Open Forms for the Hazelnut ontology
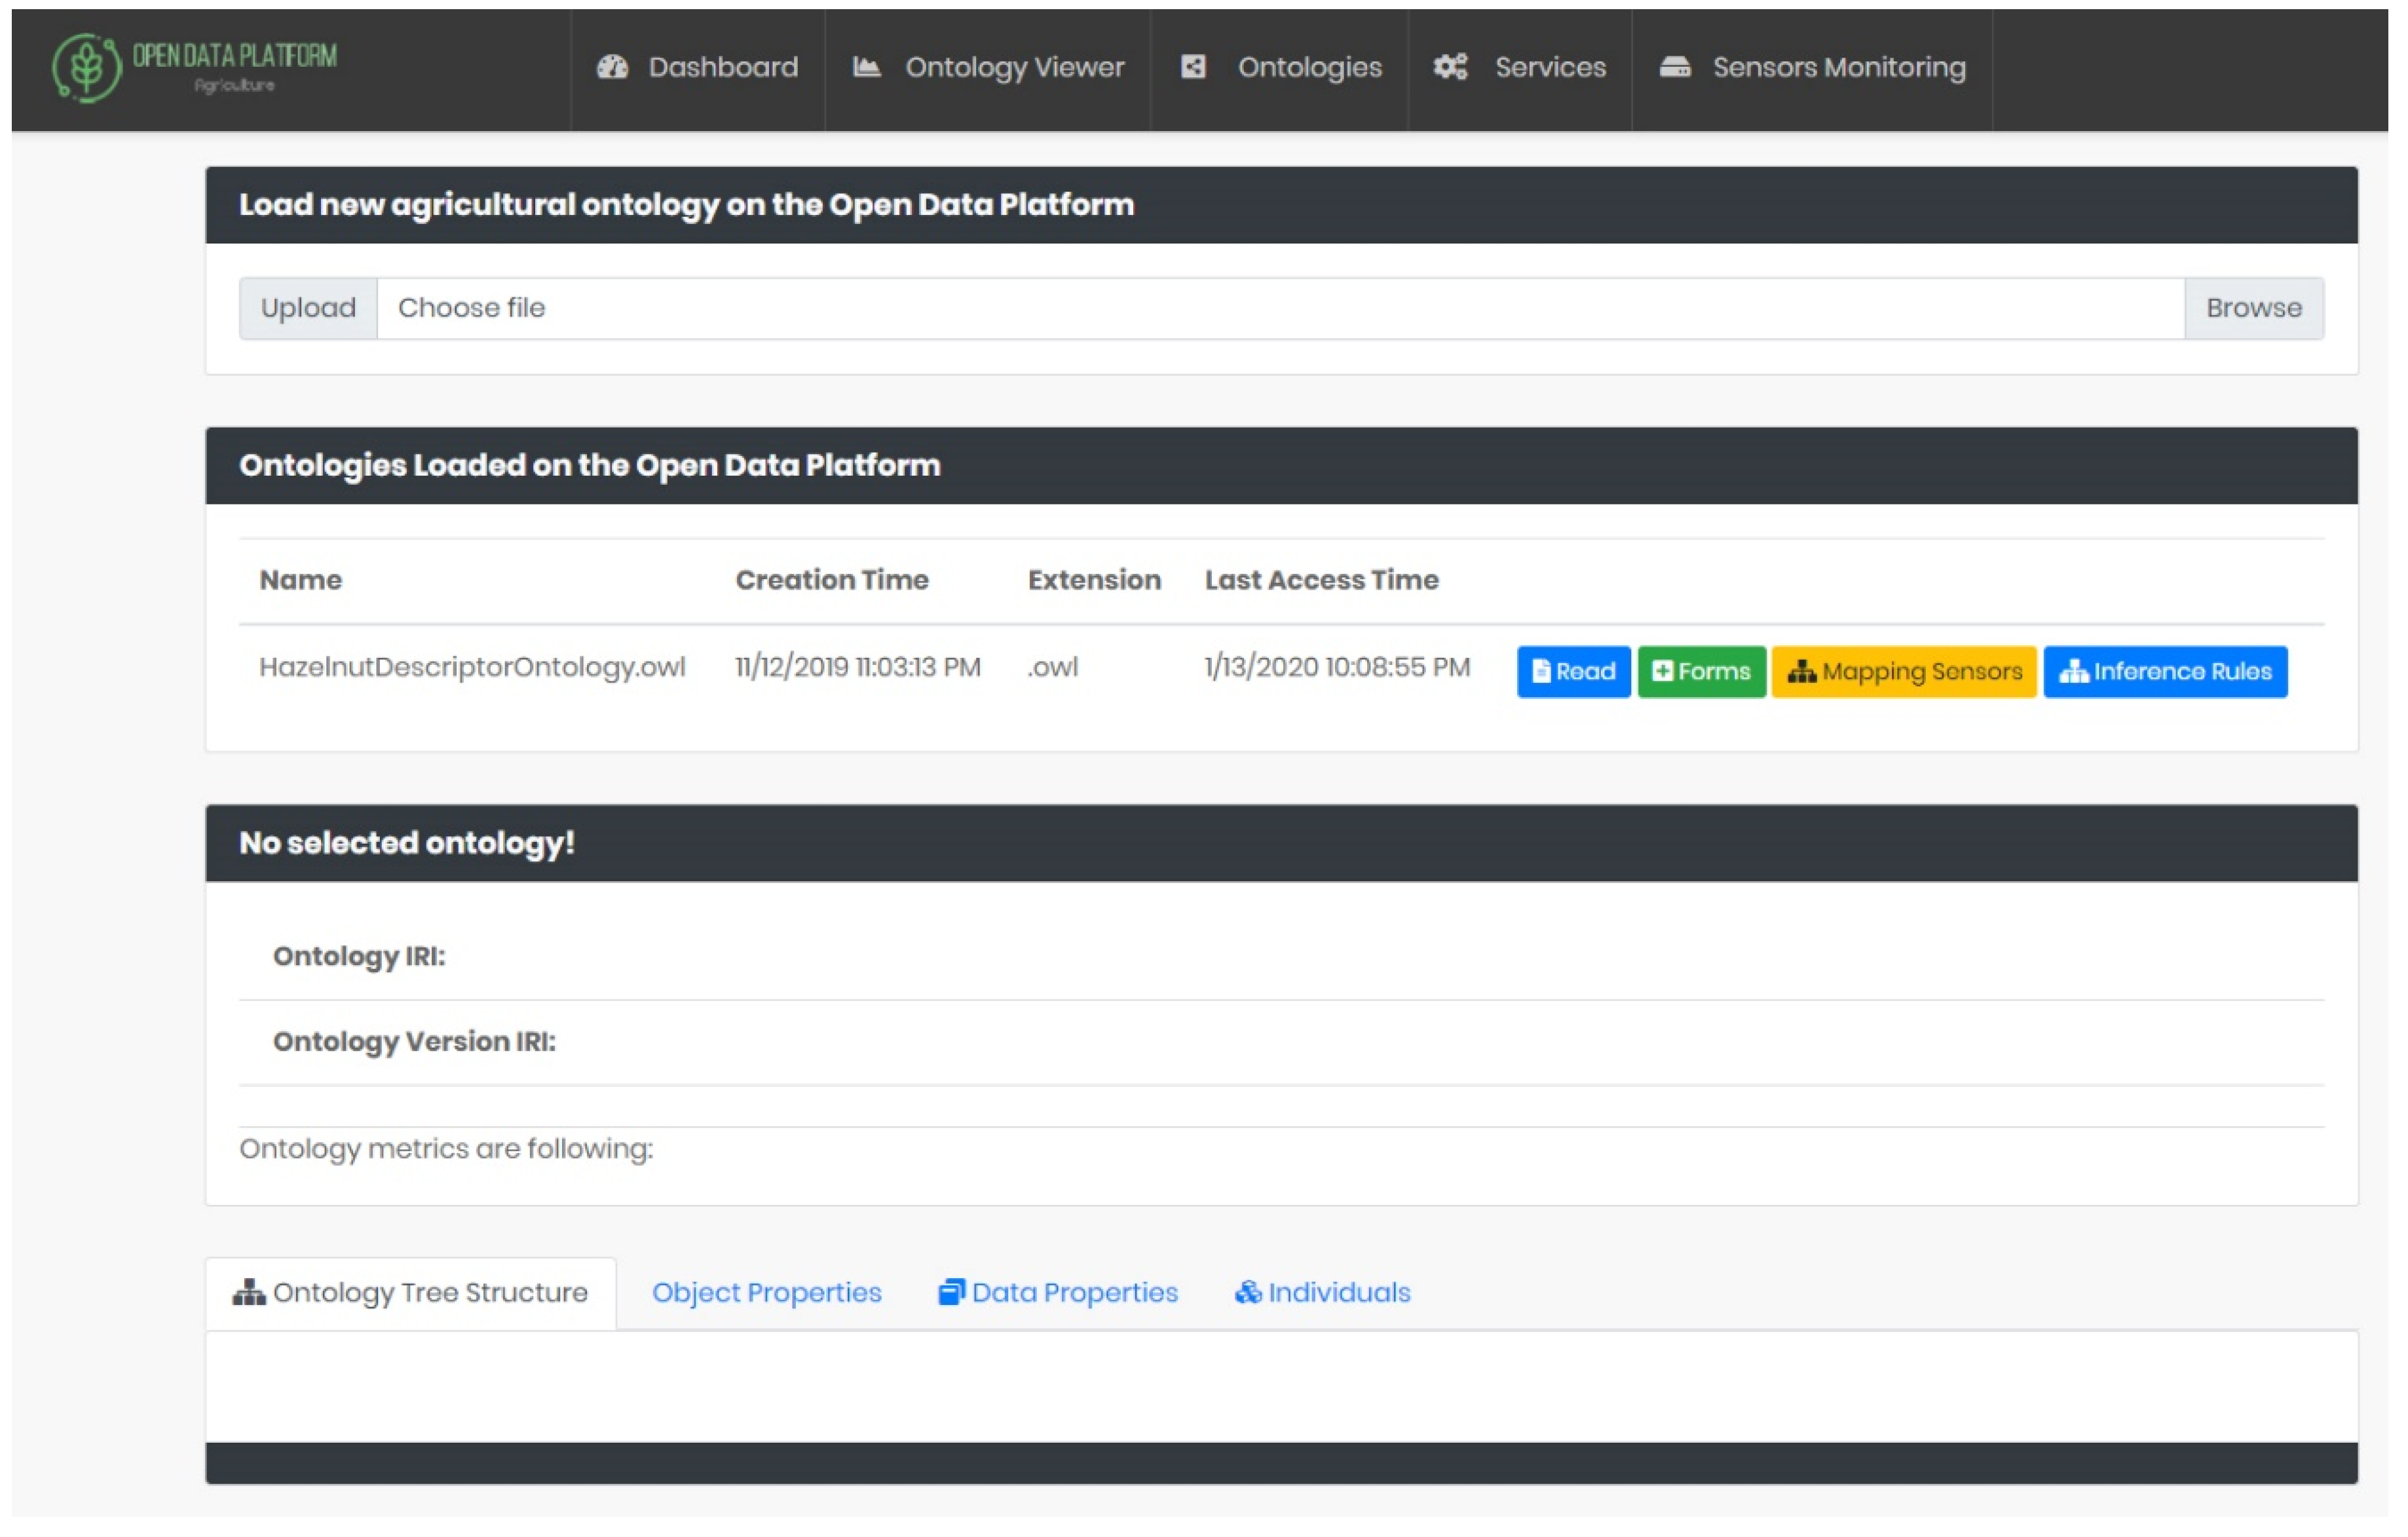The height and width of the screenshot is (1537, 2408). click(x=1701, y=671)
